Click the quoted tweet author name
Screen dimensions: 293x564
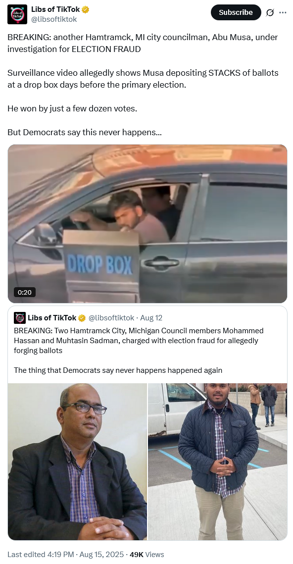(52, 318)
